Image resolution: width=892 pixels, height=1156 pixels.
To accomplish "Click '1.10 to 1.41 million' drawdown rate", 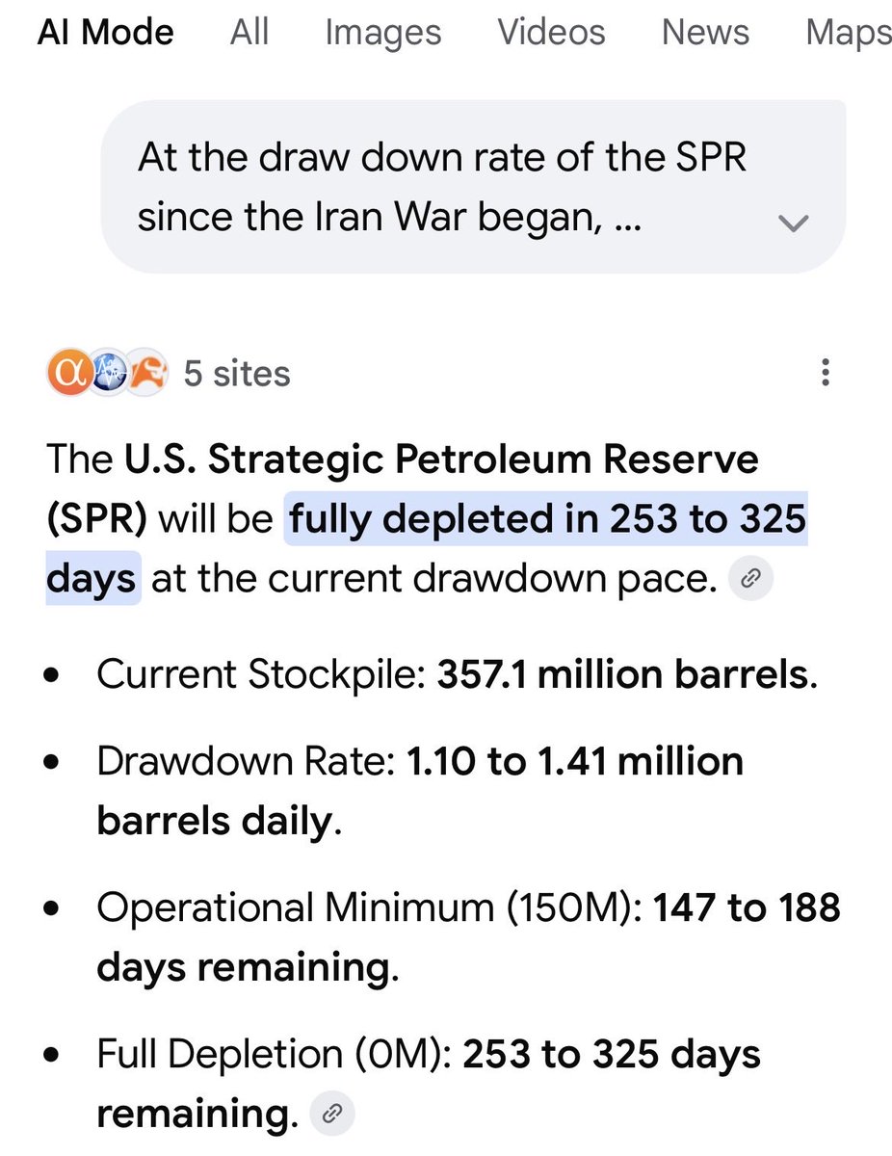I will tap(575, 762).
